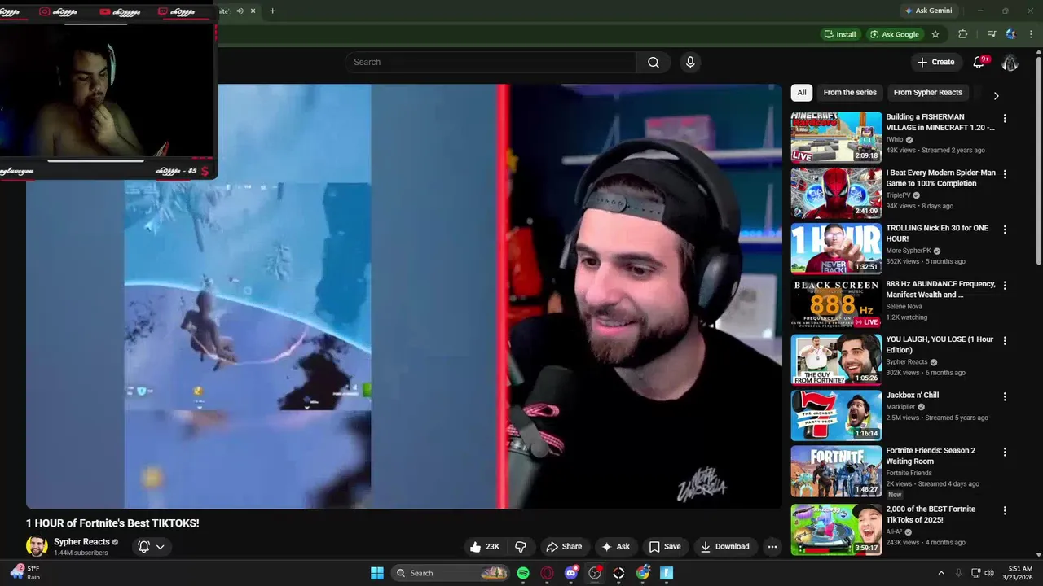Viewport: 1043px width, 586px height.
Task: Open the YouTube account avatar menu
Action: tap(1010, 63)
